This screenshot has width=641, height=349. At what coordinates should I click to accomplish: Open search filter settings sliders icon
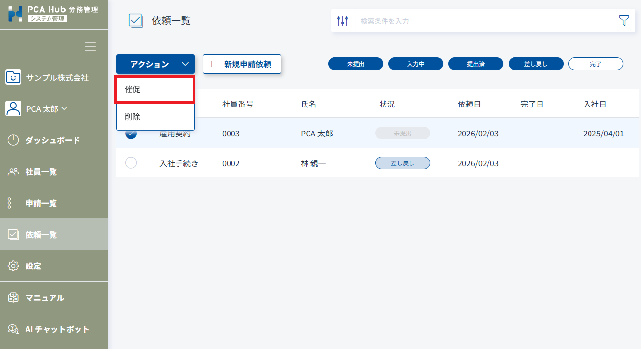[343, 21]
